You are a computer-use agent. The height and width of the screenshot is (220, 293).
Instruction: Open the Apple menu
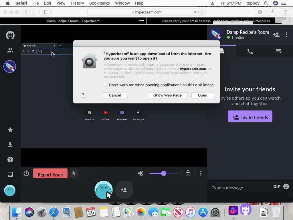[x=8, y=3]
